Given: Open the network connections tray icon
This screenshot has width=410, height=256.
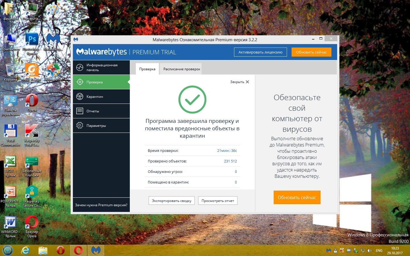Looking at the screenshot, I should tap(363, 251).
